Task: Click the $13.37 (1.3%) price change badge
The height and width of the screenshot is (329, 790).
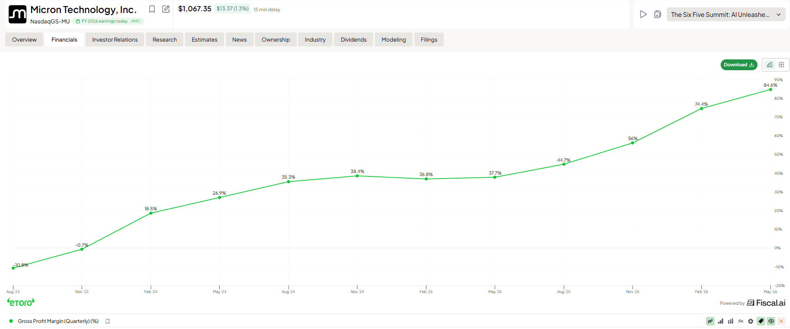Action: pyautogui.click(x=233, y=9)
